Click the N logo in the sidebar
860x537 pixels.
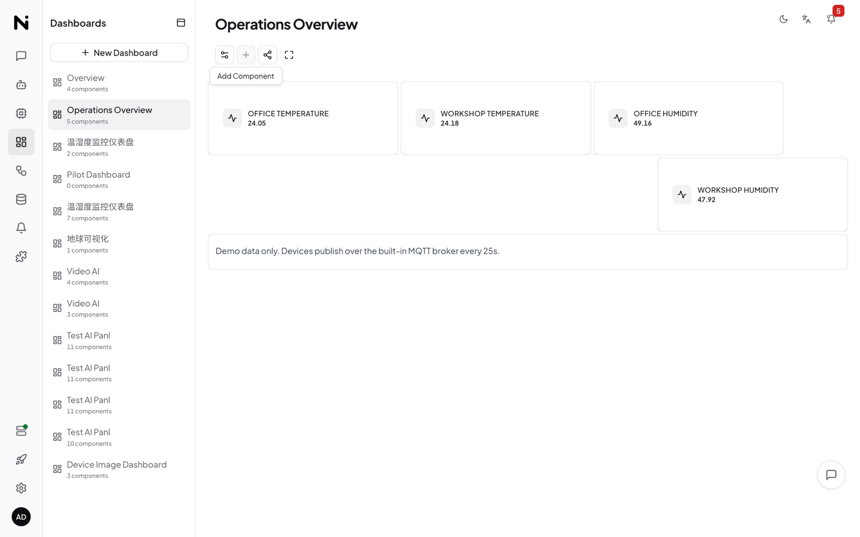[21, 23]
